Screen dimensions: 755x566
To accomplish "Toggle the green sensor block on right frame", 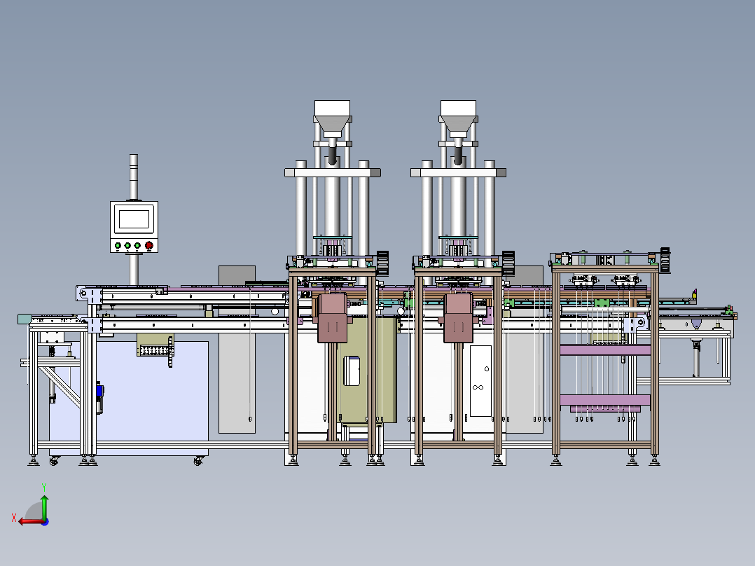I will click(x=601, y=301).
